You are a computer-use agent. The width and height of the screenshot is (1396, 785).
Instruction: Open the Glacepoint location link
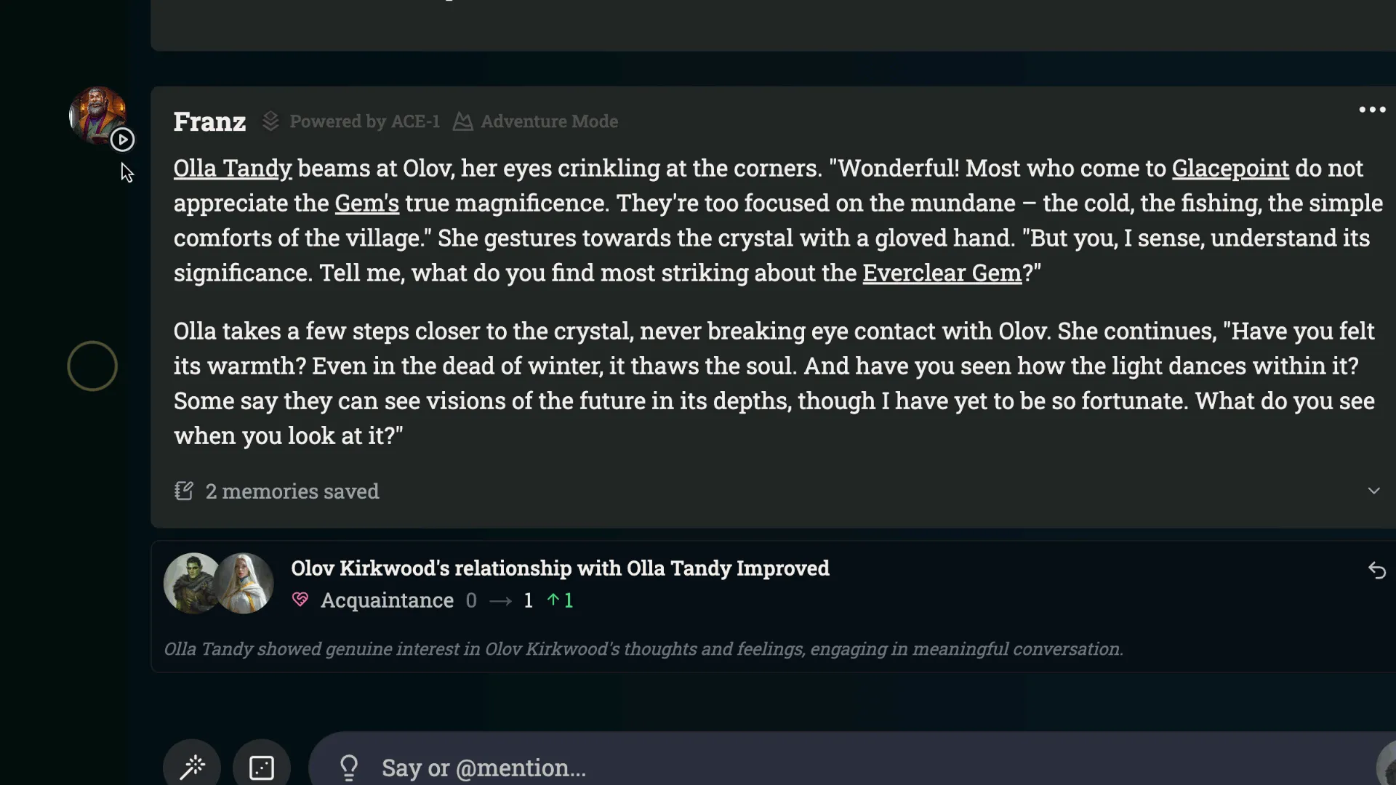click(1230, 169)
